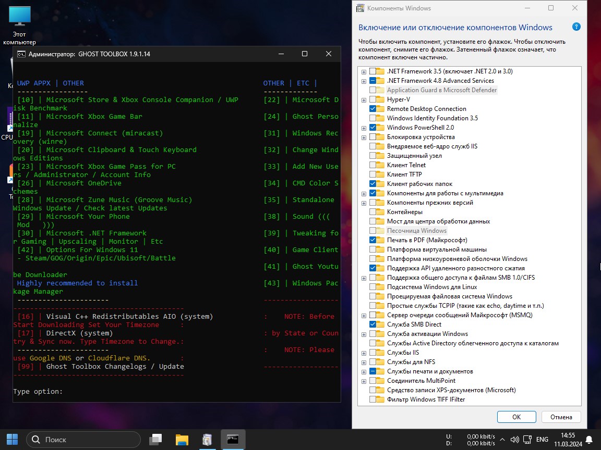
Task: Open Task View on the taskbar
Action: [155, 440]
